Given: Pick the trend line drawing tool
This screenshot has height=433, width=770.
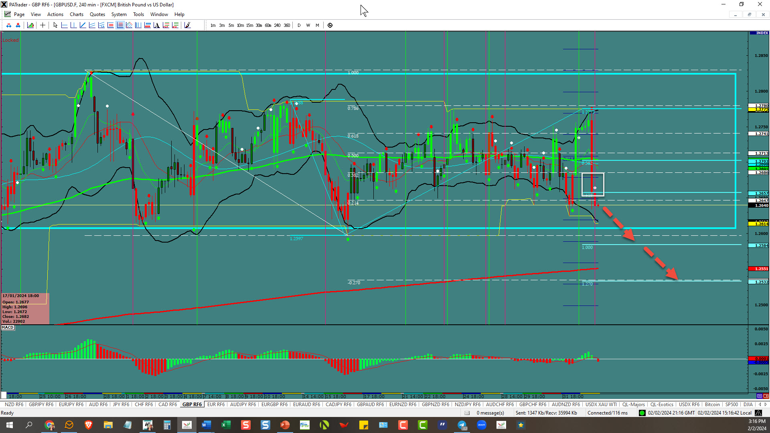Looking at the screenshot, I should 83,25.
